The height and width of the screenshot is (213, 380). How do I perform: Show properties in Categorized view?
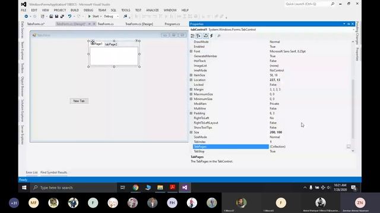(192, 35)
